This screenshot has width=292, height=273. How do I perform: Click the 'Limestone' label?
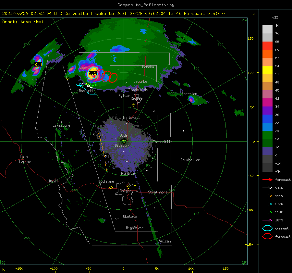[x=61, y=125]
